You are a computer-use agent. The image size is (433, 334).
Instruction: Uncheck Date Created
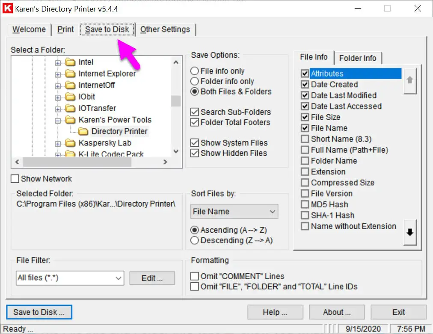(305, 85)
